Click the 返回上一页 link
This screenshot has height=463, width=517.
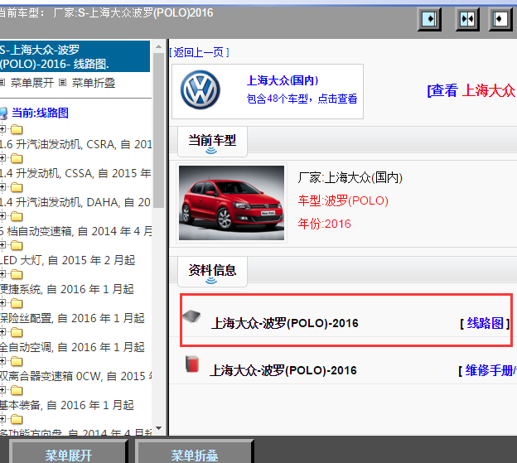click(x=199, y=52)
